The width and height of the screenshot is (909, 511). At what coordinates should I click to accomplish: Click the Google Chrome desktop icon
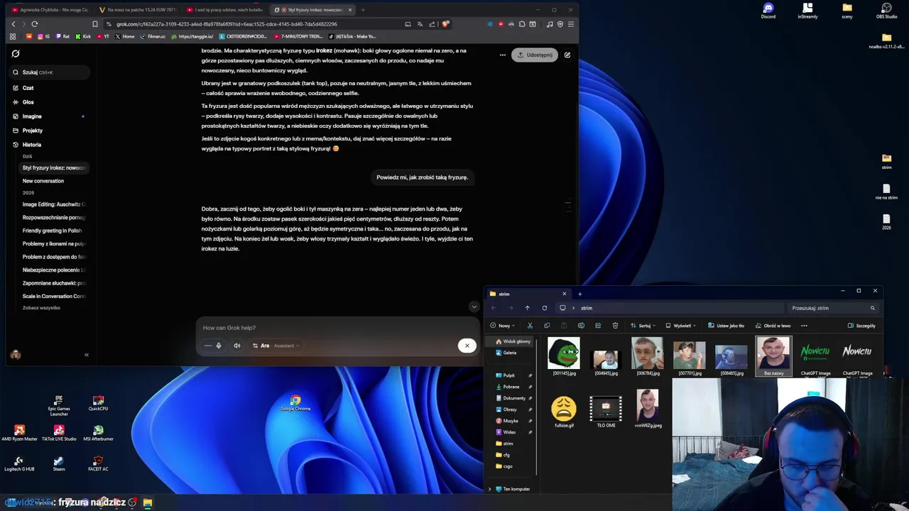(x=295, y=403)
